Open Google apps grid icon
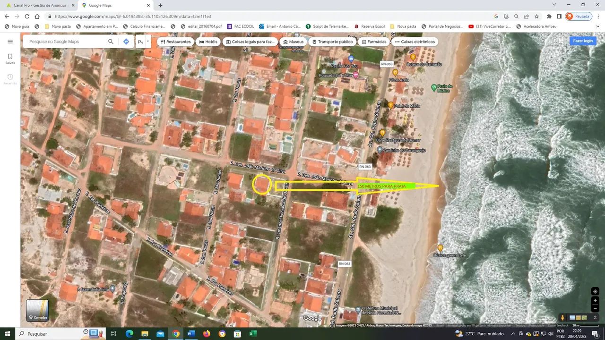 tap(561, 41)
